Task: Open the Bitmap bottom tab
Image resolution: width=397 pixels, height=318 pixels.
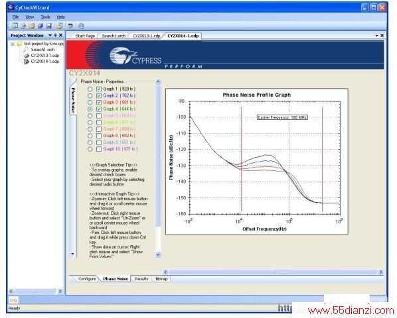Action: click(x=161, y=279)
